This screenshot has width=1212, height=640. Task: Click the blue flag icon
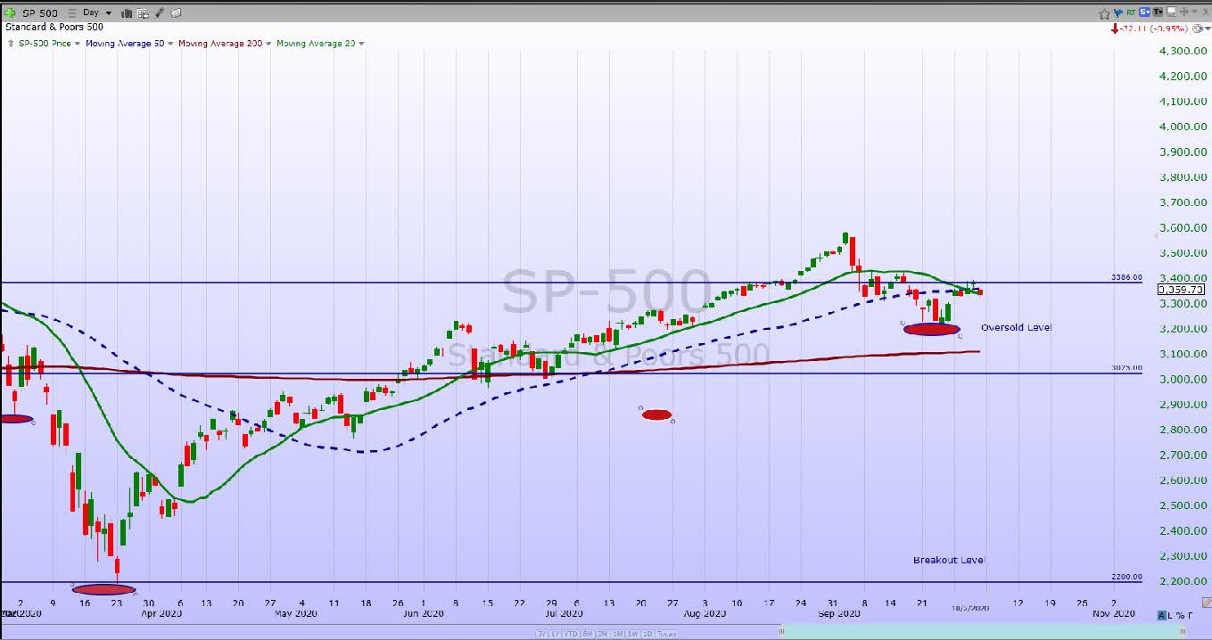point(1118,12)
